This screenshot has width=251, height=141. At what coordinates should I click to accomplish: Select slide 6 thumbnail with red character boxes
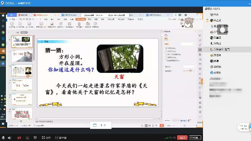(22, 113)
